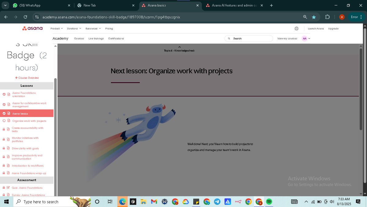This screenshot has width=367, height=207.
Task: Click the Windows Start button
Action: click(6, 202)
